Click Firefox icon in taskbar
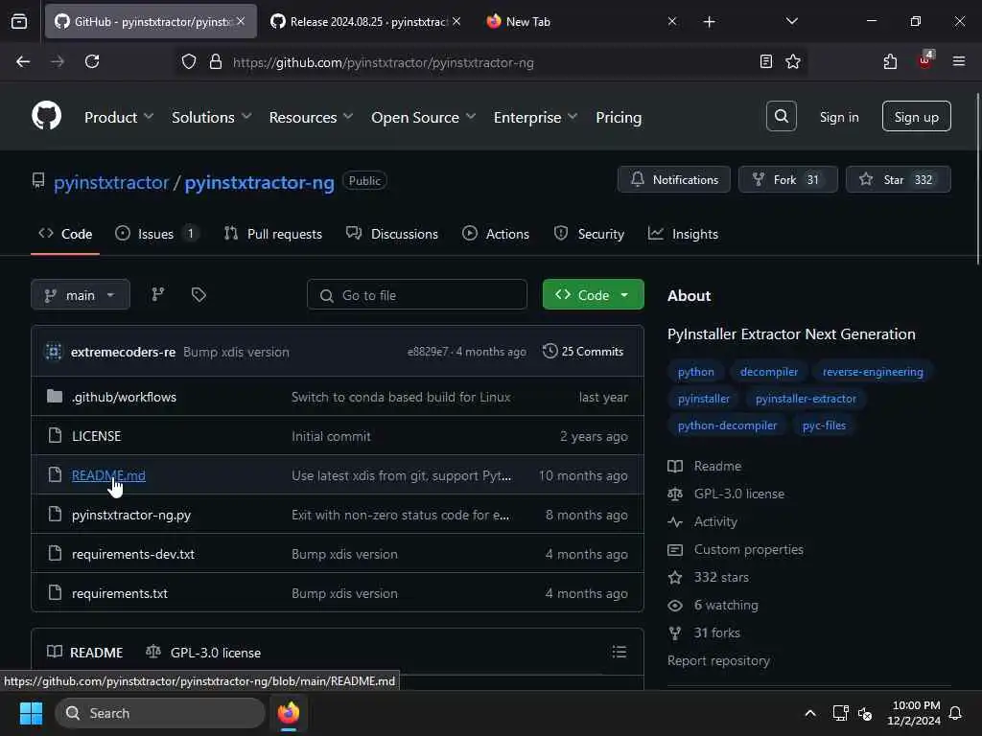Image resolution: width=982 pixels, height=736 pixels. [x=289, y=713]
